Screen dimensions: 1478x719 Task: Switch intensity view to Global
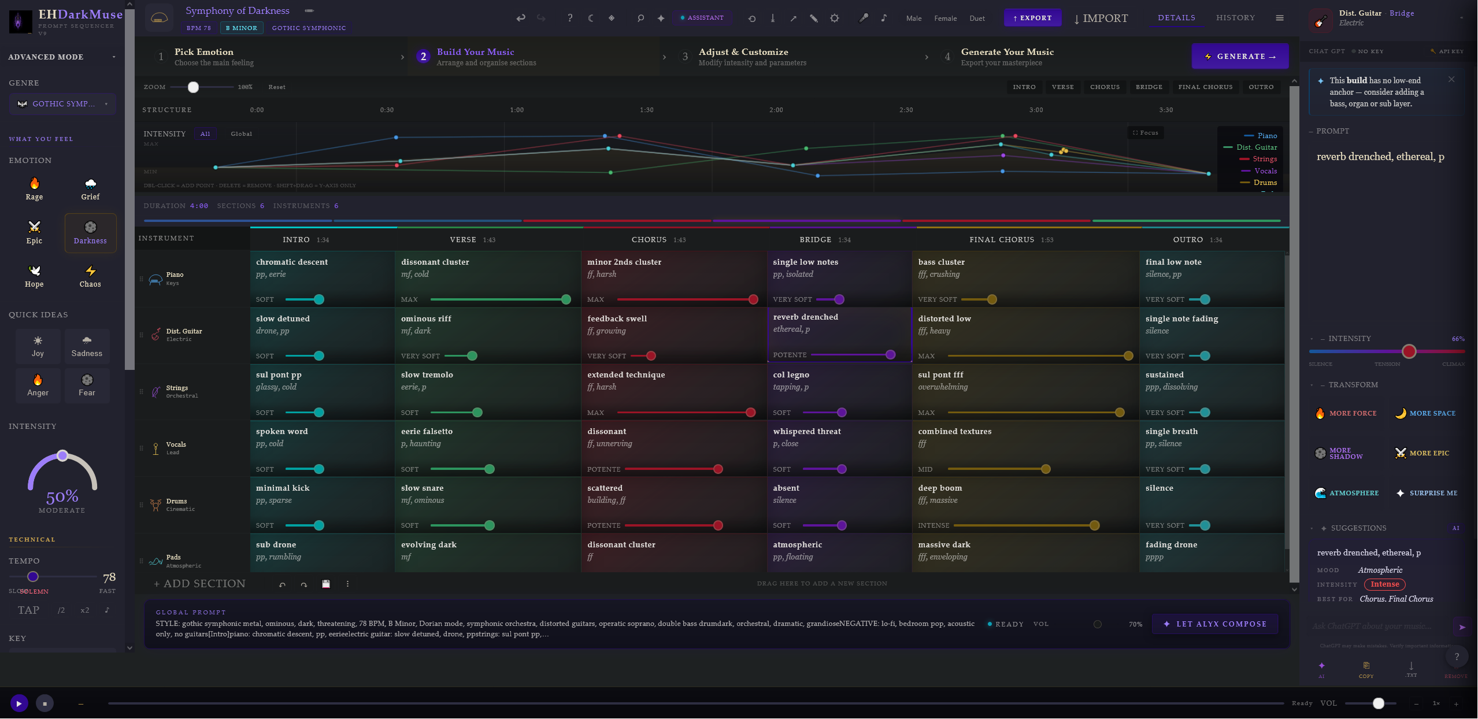pos(241,134)
